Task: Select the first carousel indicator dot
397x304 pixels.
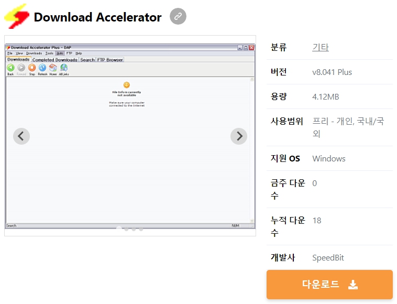Action: [x=119, y=229]
